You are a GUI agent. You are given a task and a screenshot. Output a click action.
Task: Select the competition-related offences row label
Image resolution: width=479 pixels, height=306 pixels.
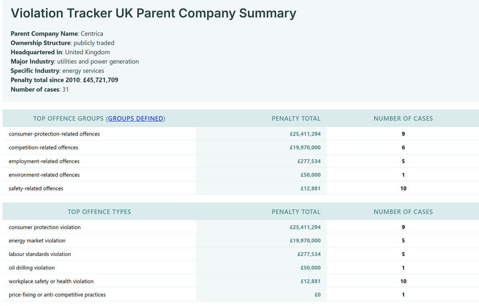[x=44, y=148]
